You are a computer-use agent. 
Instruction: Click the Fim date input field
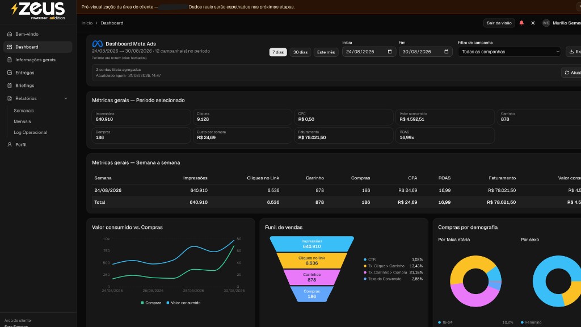(x=426, y=52)
